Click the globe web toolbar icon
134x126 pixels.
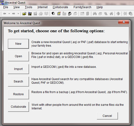point(125,14)
